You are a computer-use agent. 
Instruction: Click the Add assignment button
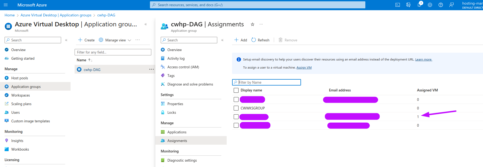click(240, 40)
